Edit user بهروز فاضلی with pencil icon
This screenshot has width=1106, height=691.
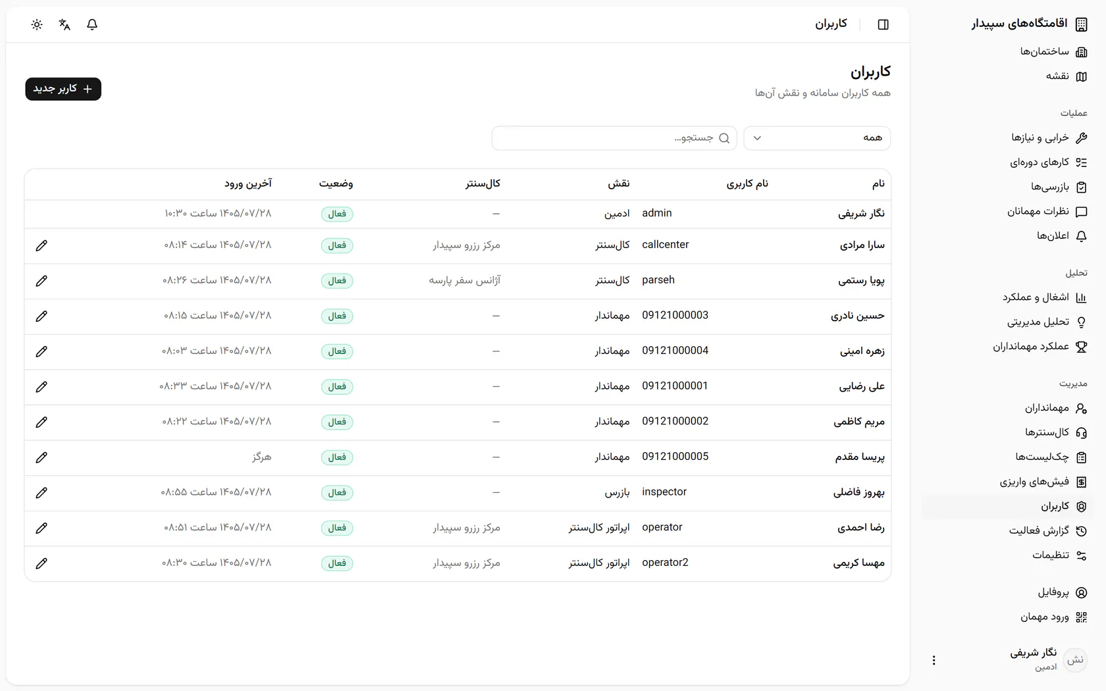point(41,493)
